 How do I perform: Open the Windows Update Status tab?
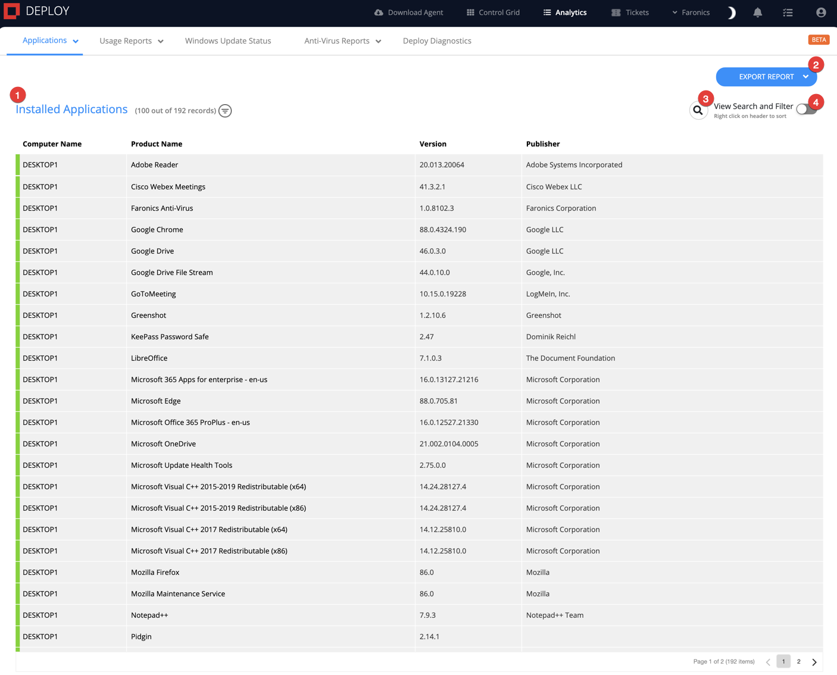pos(228,41)
